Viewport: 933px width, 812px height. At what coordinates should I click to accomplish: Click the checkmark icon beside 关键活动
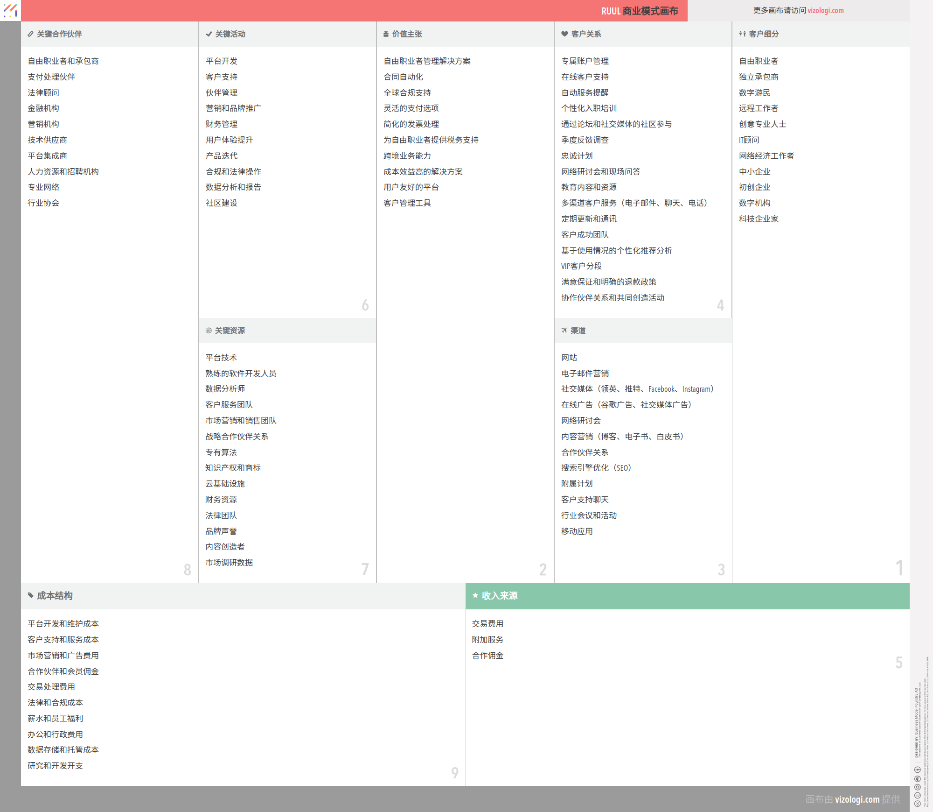point(209,34)
